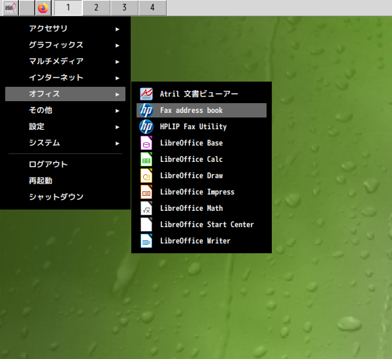Start LibreOffice Impress
392x359 pixels.
[x=201, y=192]
